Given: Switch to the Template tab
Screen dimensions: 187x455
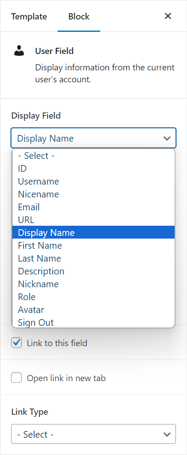Looking at the screenshot, I should (x=29, y=16).
